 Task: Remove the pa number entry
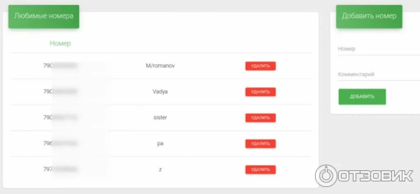point(260,144)
